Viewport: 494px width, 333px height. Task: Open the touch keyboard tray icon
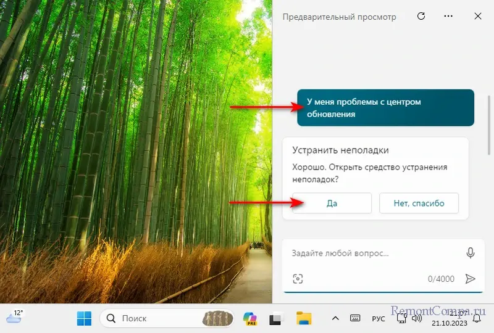pyautogui.click(x=355, y=318)
